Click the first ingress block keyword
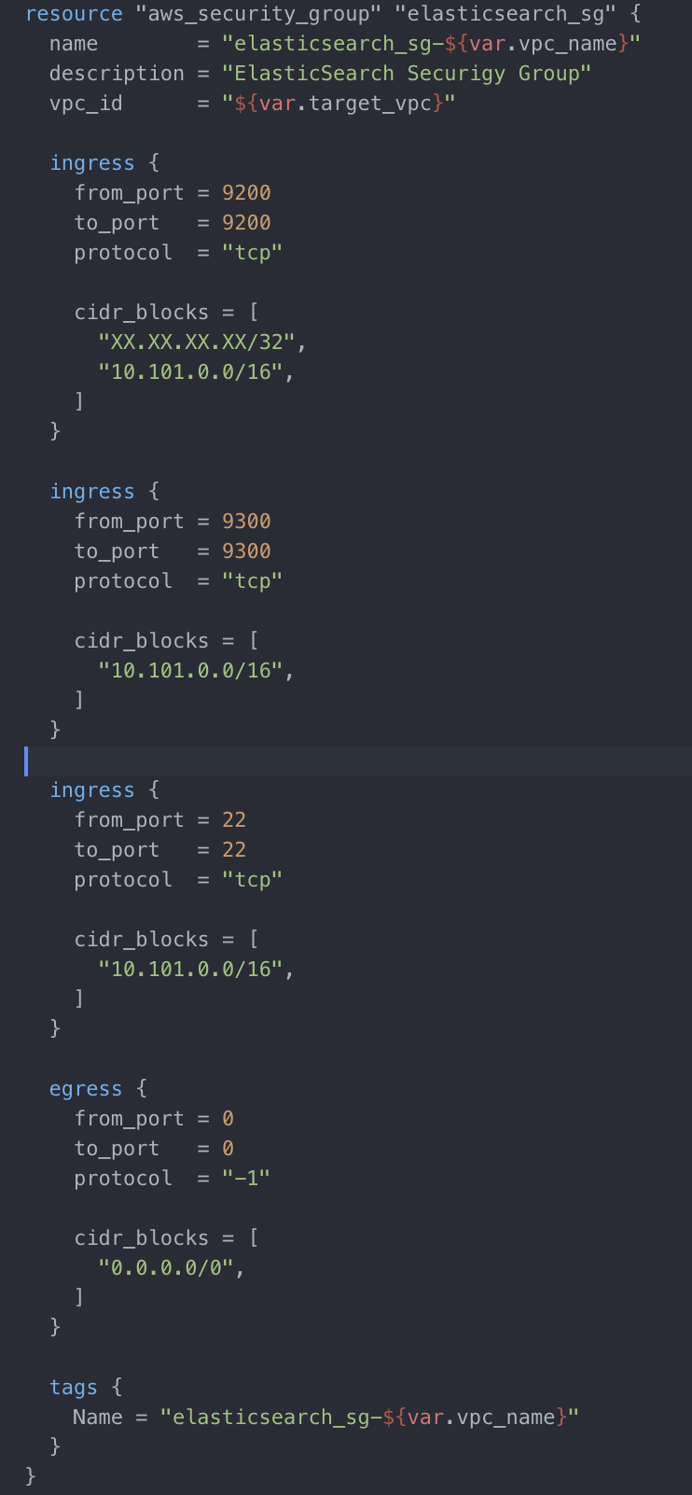 (x=92, y=163)
